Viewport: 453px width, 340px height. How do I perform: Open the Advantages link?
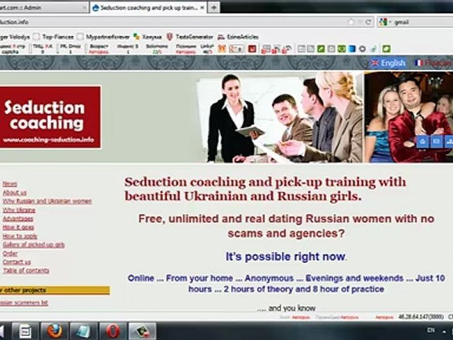pos(17,219)
